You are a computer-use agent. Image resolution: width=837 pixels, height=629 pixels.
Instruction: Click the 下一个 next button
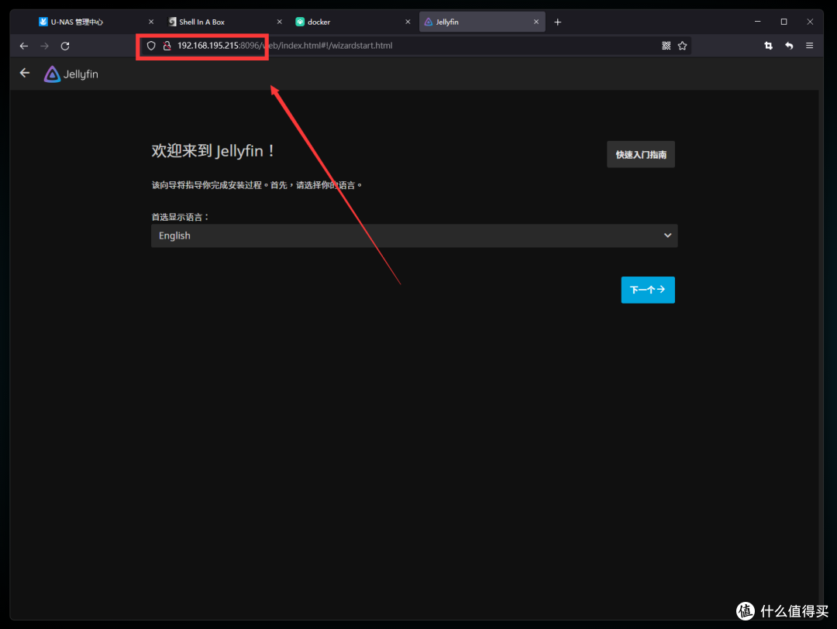tap(648, 290)
